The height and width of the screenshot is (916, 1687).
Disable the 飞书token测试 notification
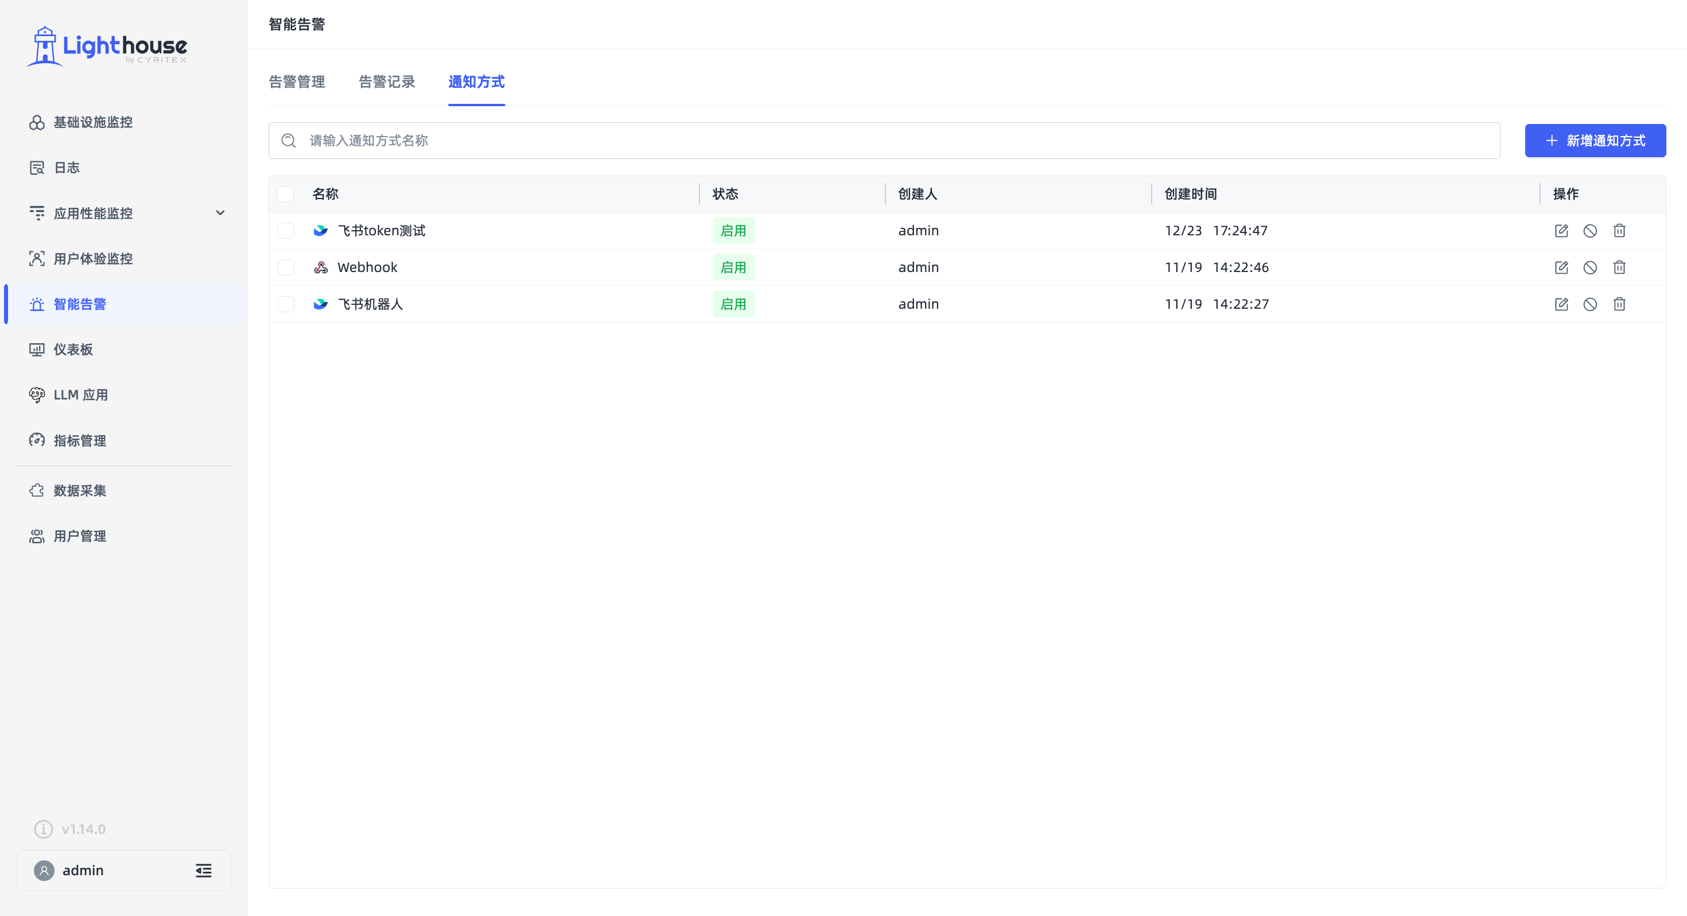tap(1590, 231)
